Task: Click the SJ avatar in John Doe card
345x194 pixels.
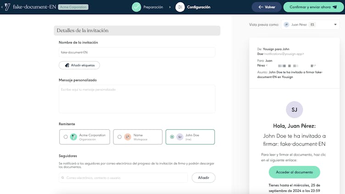Action: (180, 137)
